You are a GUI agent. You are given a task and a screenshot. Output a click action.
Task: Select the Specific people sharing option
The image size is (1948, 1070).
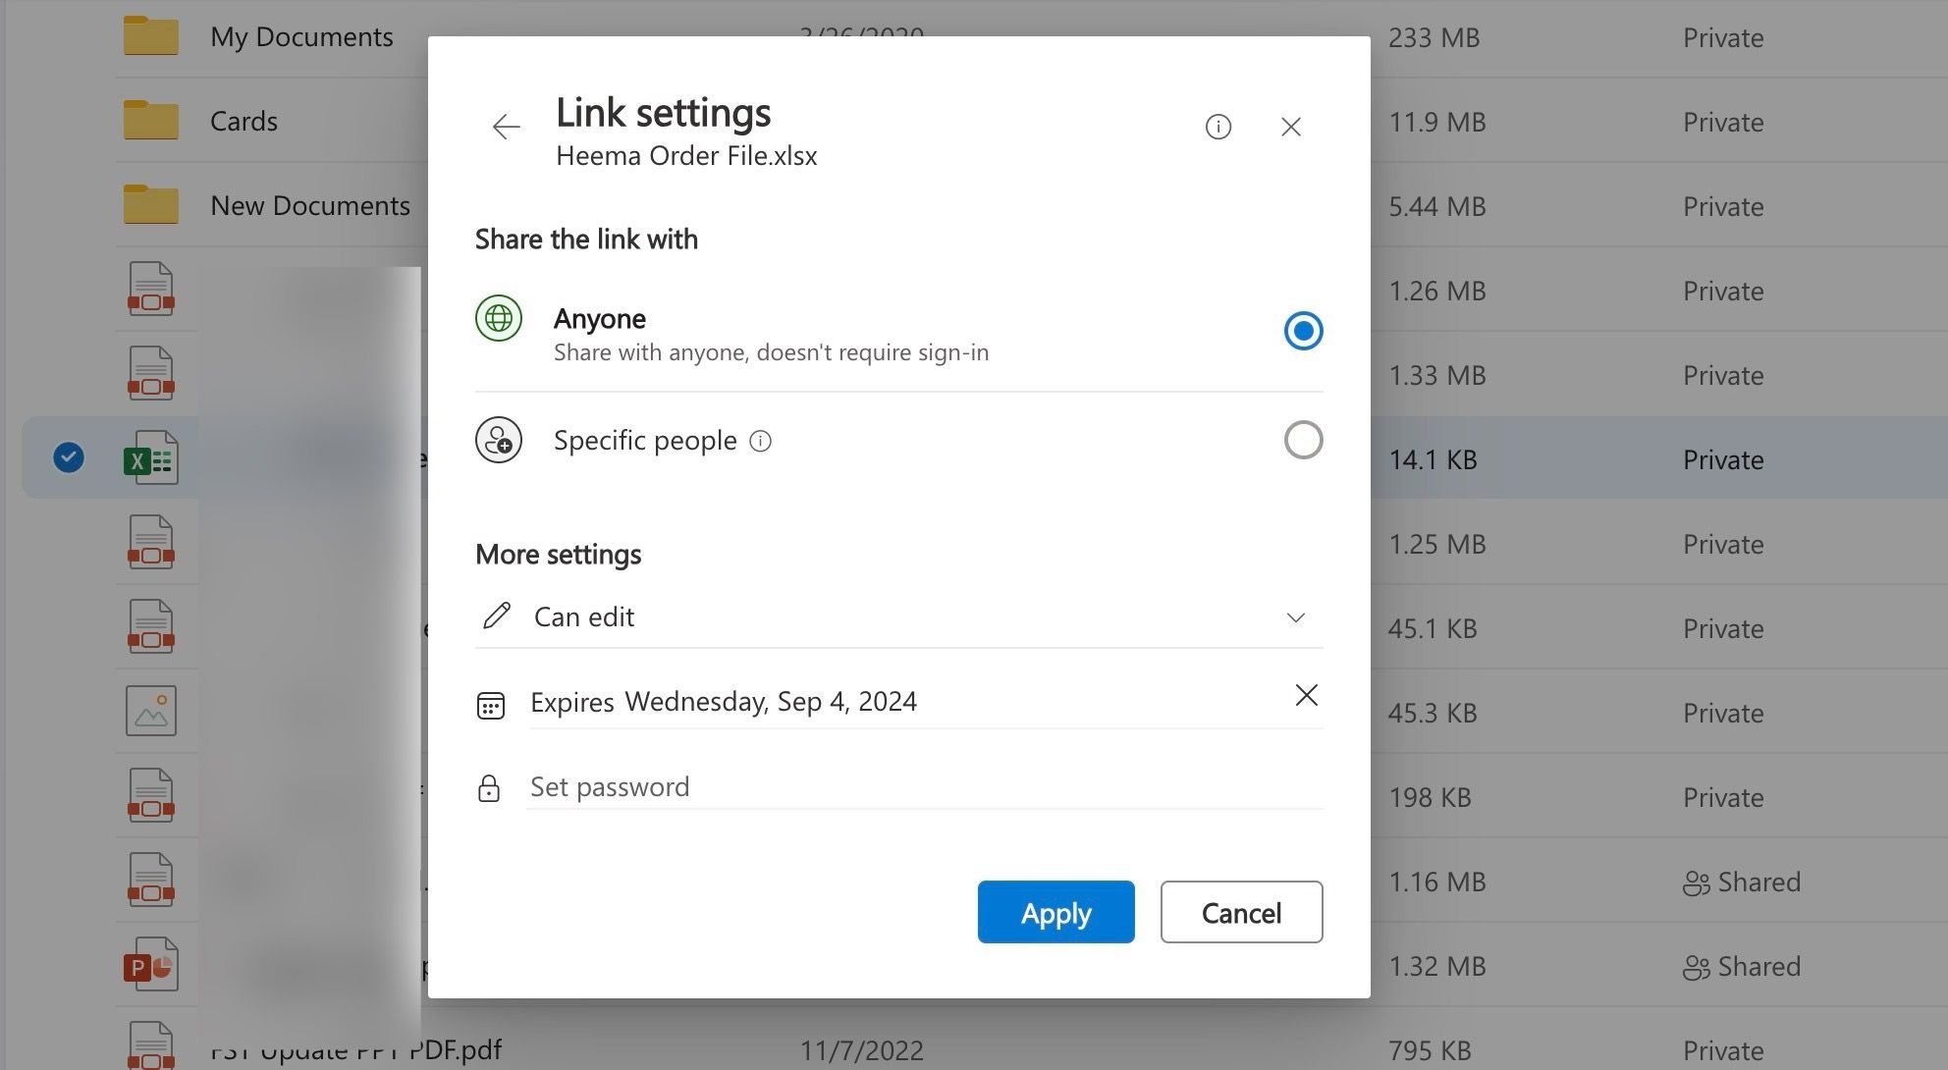coord(1302,440)
